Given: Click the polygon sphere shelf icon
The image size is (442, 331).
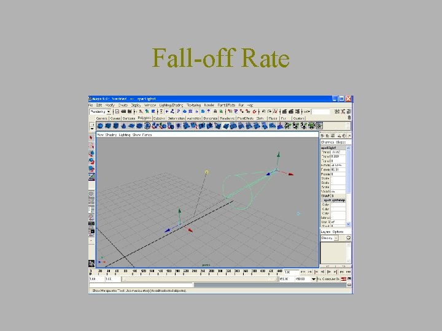Looking at the screenshot, I should tap(100, 126).
